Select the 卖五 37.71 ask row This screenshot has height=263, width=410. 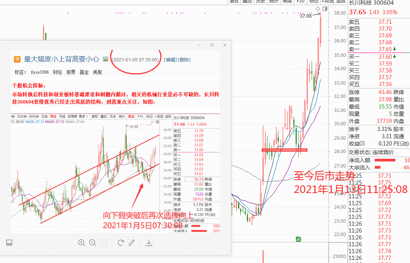pyautogui.click(x=379, y=21)
